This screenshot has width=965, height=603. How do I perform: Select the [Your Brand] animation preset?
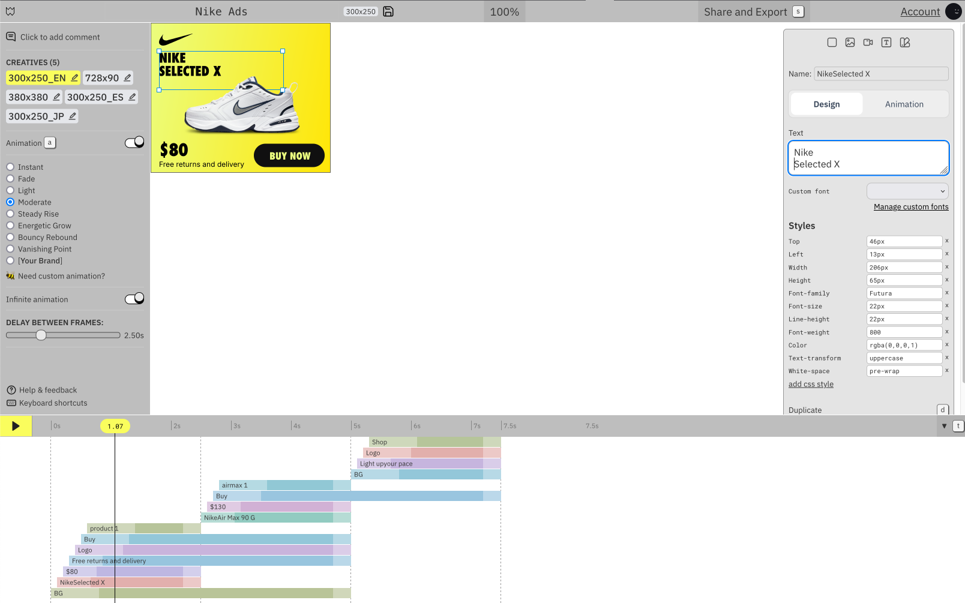tap(10, 260)
